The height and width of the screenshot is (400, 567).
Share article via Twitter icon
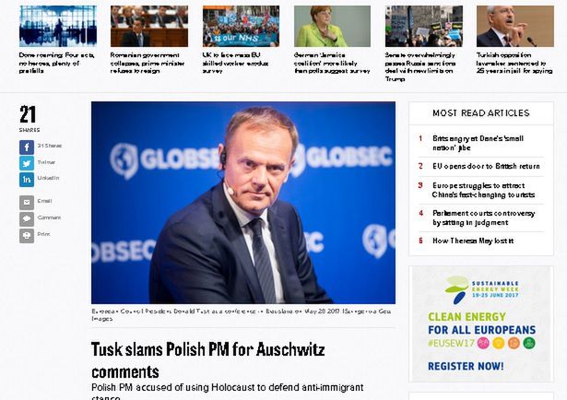tap(27, 163)
